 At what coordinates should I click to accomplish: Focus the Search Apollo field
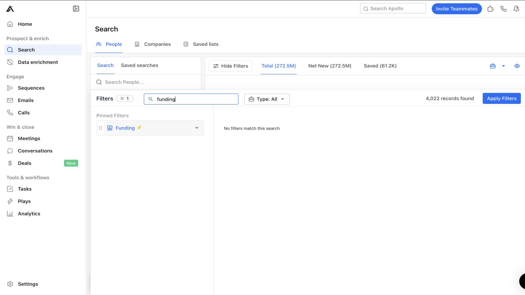pos(393,8)
